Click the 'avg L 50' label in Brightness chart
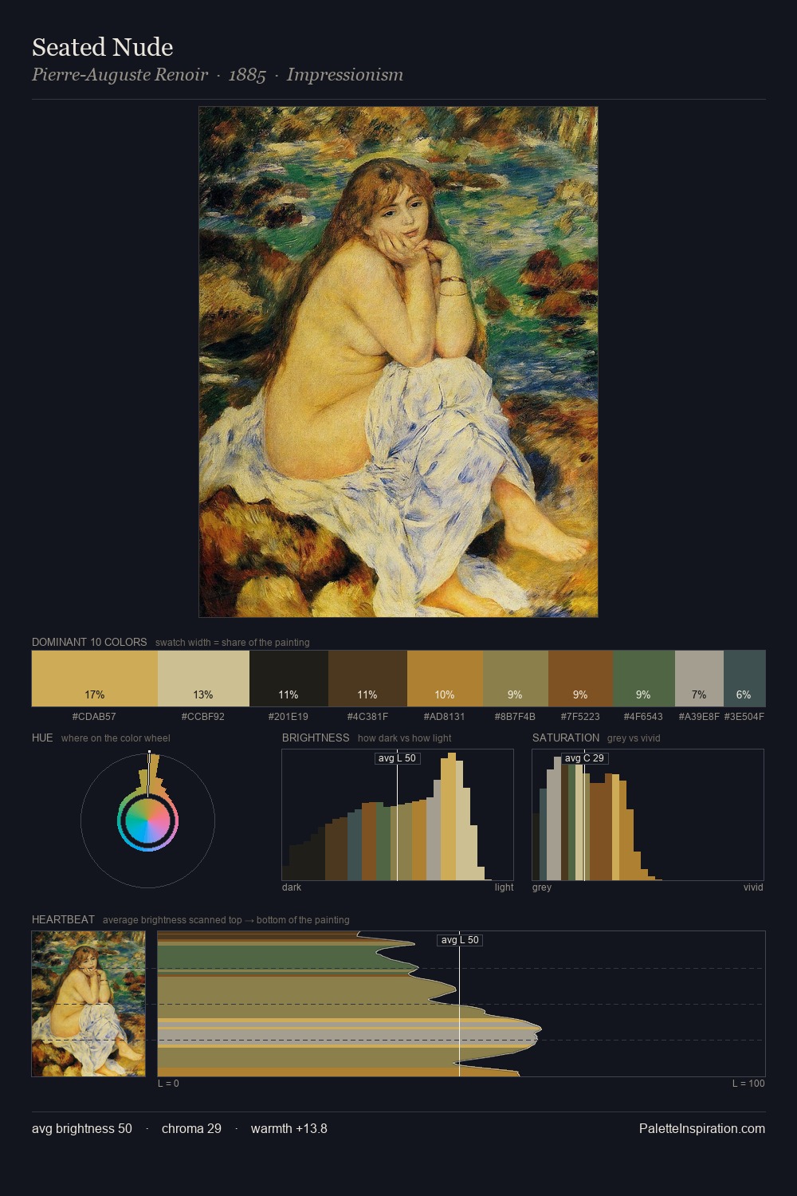797x1196 pixels. (x=397, y=758)
